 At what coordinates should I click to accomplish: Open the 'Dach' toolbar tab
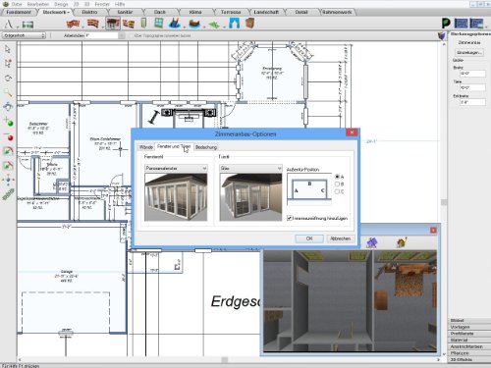click(160, 12)
